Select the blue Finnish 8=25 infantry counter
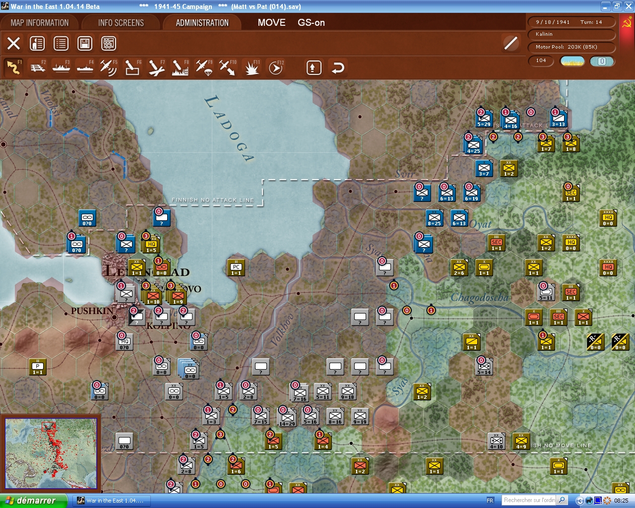This screenshot has height=508, width=635. pos(435,218)
